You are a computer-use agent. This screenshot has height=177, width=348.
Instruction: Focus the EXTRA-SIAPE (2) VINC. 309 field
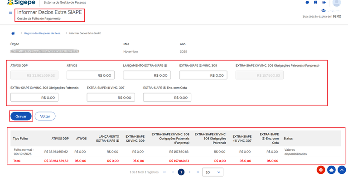click(203, 75)
